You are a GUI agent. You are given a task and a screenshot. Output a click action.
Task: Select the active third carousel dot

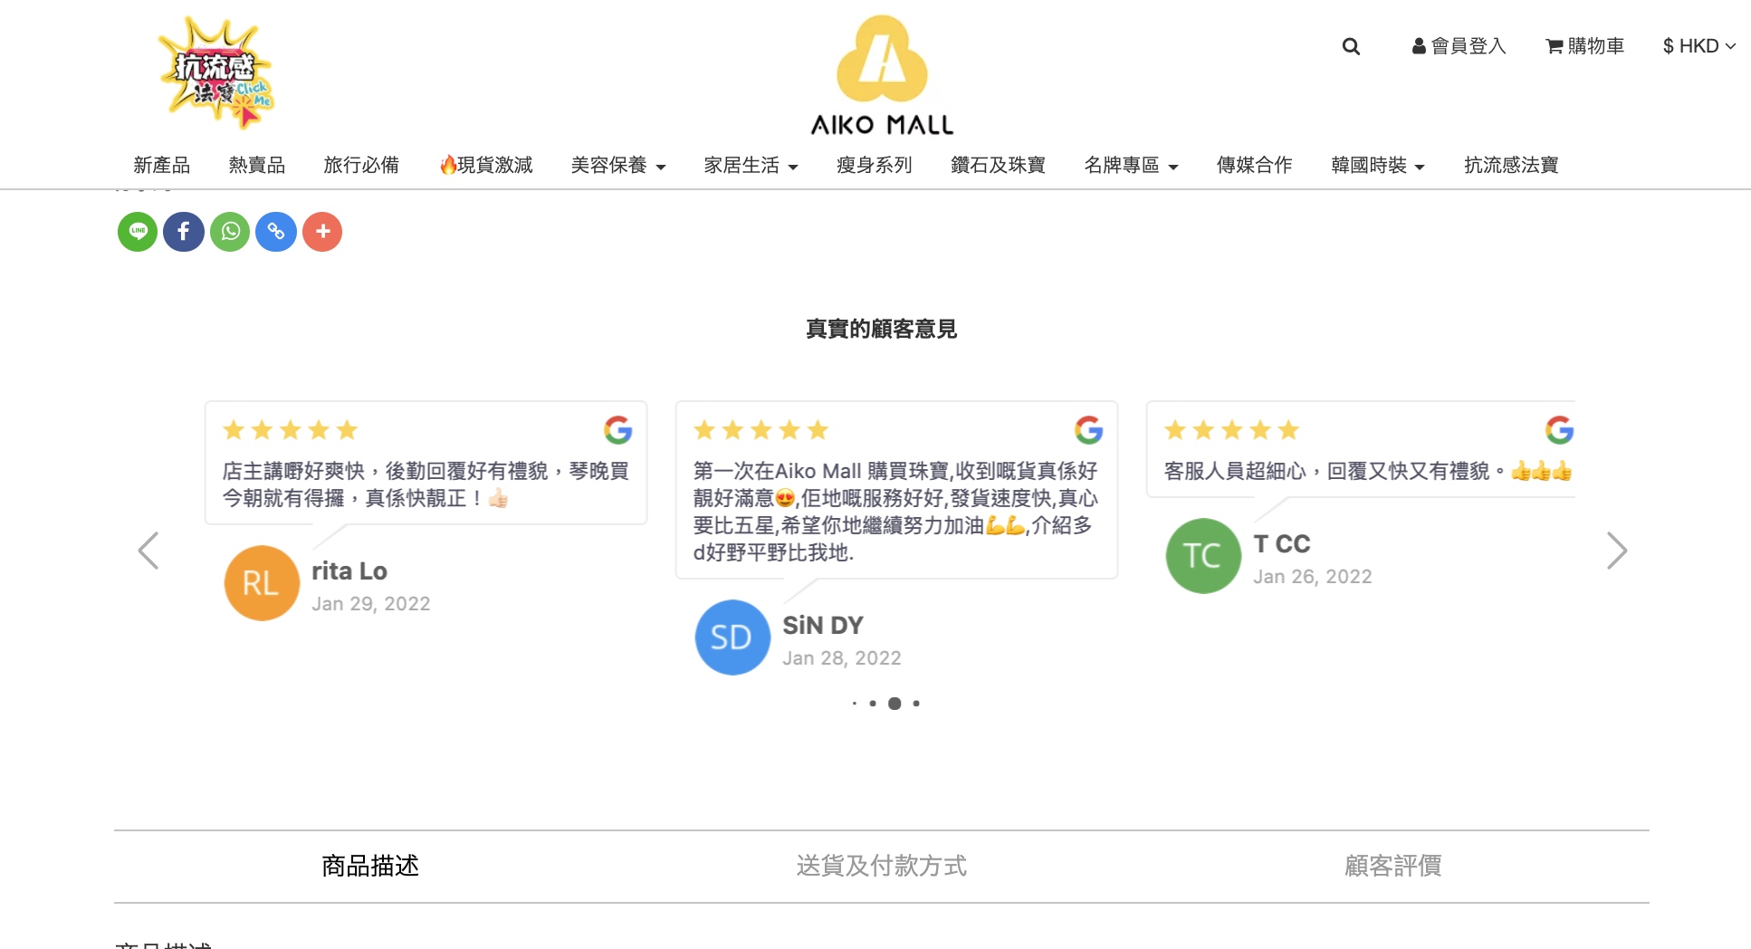pos(895,704)
